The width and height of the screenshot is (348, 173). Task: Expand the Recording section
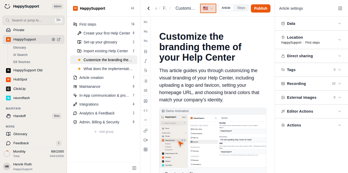pos(311,84)
